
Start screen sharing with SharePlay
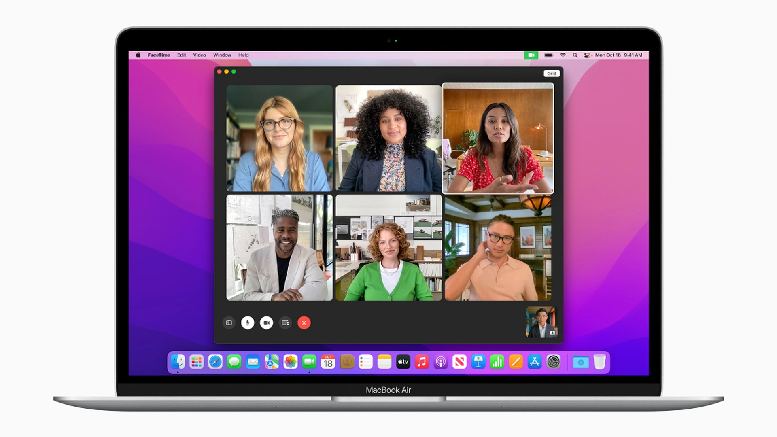point(285,323)
